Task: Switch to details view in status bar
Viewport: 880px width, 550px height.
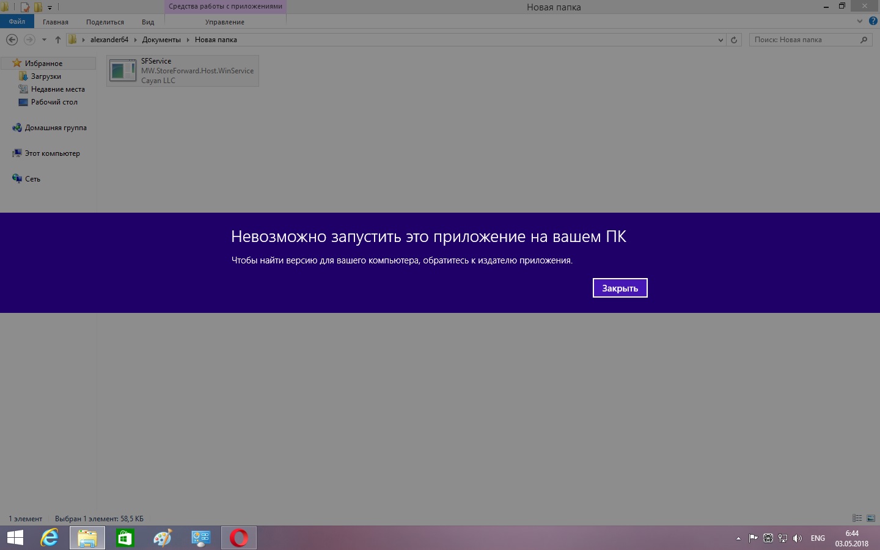Action: pyautogui.click(x=857, y=518)
